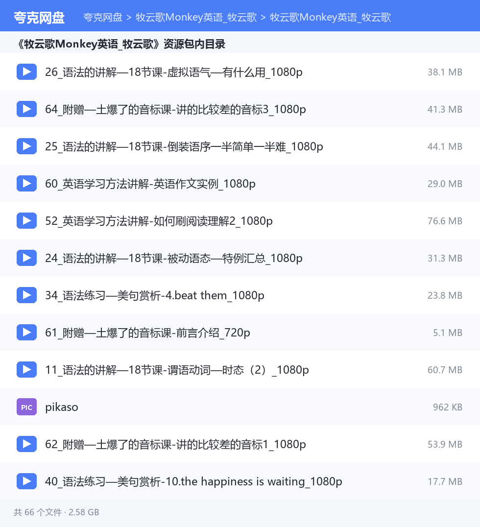Click video icon for file 26 虚拟语气
This screenshot has width=480, height=527.
tap(26, 72)
